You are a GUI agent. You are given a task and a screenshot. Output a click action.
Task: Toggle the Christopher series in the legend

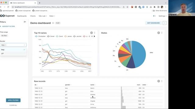40,36
